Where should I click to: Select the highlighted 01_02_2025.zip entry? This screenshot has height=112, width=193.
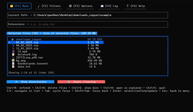(x=56, y=42)
